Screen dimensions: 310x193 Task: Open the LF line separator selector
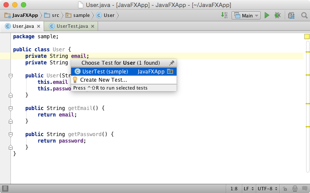249,189
